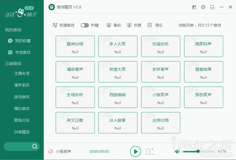Viewport: 236px width, 160px height.
Task: Open the layout grid icon in title bar
Action: [x=194, y=7]
